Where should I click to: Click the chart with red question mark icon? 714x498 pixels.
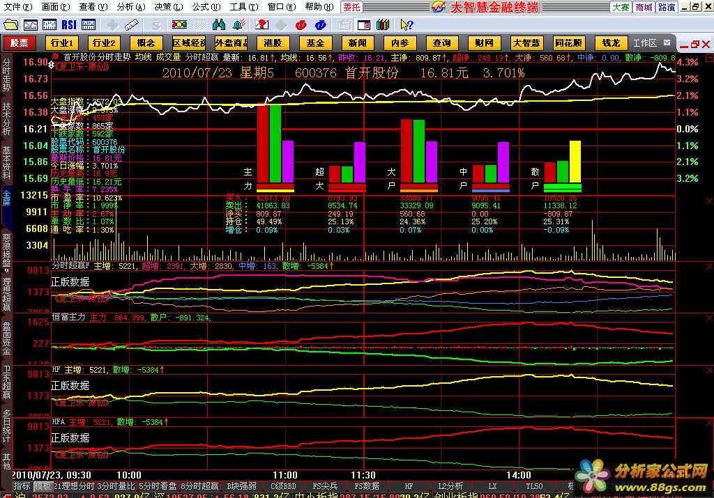point(262,24)
